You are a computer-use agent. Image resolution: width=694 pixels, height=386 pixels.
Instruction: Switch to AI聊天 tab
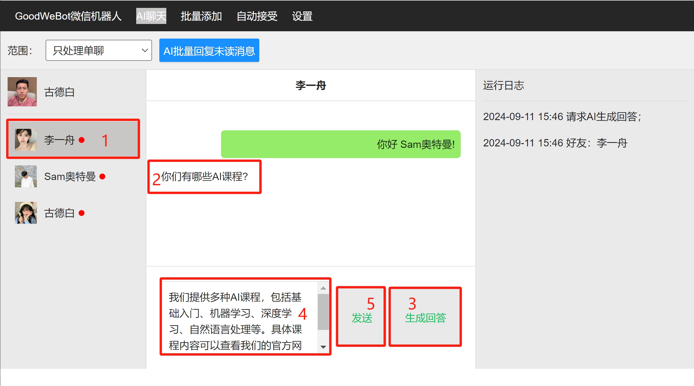[151, 16]
